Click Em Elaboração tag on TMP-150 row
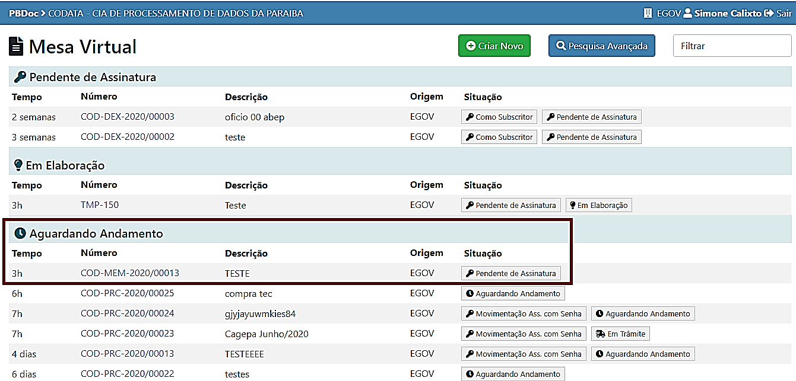796x381 pixels. (598, 206)
